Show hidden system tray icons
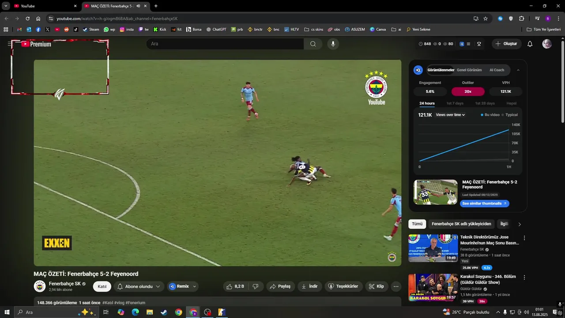 pos(498,312)
